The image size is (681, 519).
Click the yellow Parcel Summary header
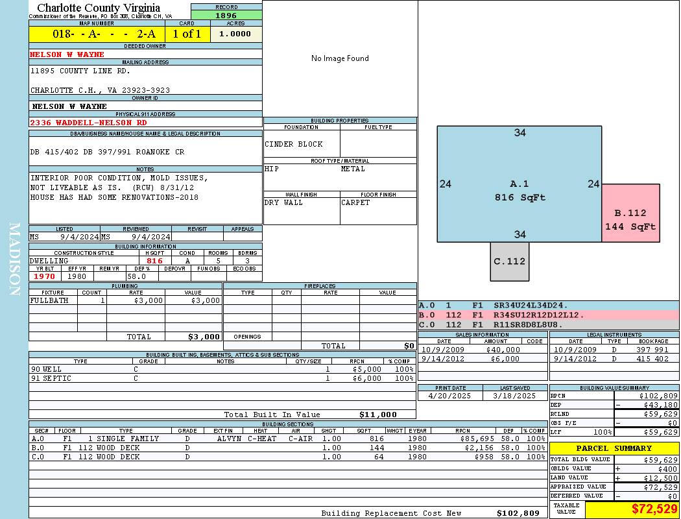click(614, 448)
